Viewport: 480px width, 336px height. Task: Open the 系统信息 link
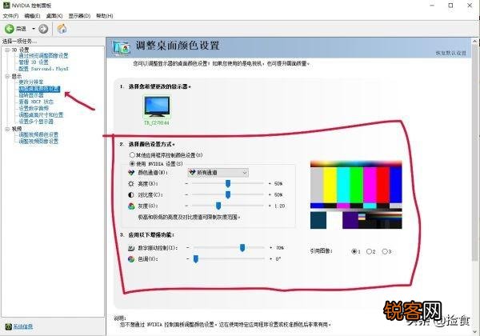click(x=22, y=326)
